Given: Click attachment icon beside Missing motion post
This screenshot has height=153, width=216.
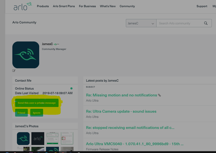Looking at the screenshot, I should pyautogui.click(x=160, y=96).
